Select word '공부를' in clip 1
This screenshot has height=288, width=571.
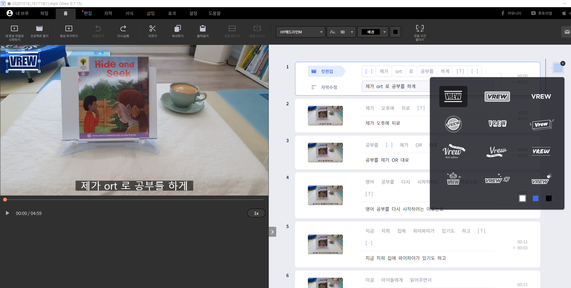coord(427,71)
